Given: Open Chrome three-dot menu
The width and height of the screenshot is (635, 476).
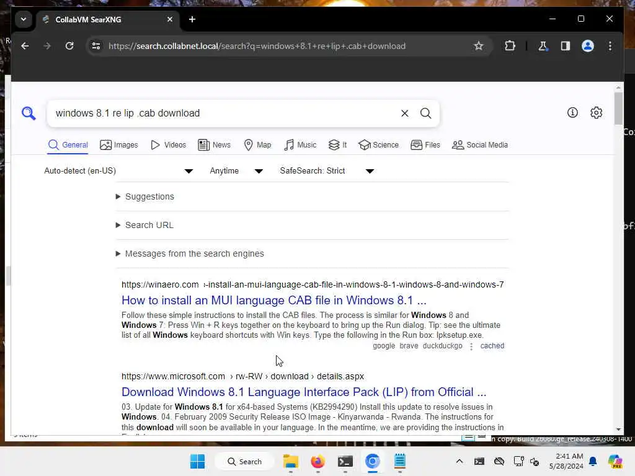Looking at the screenshot, I should click(x=610, y=46).
